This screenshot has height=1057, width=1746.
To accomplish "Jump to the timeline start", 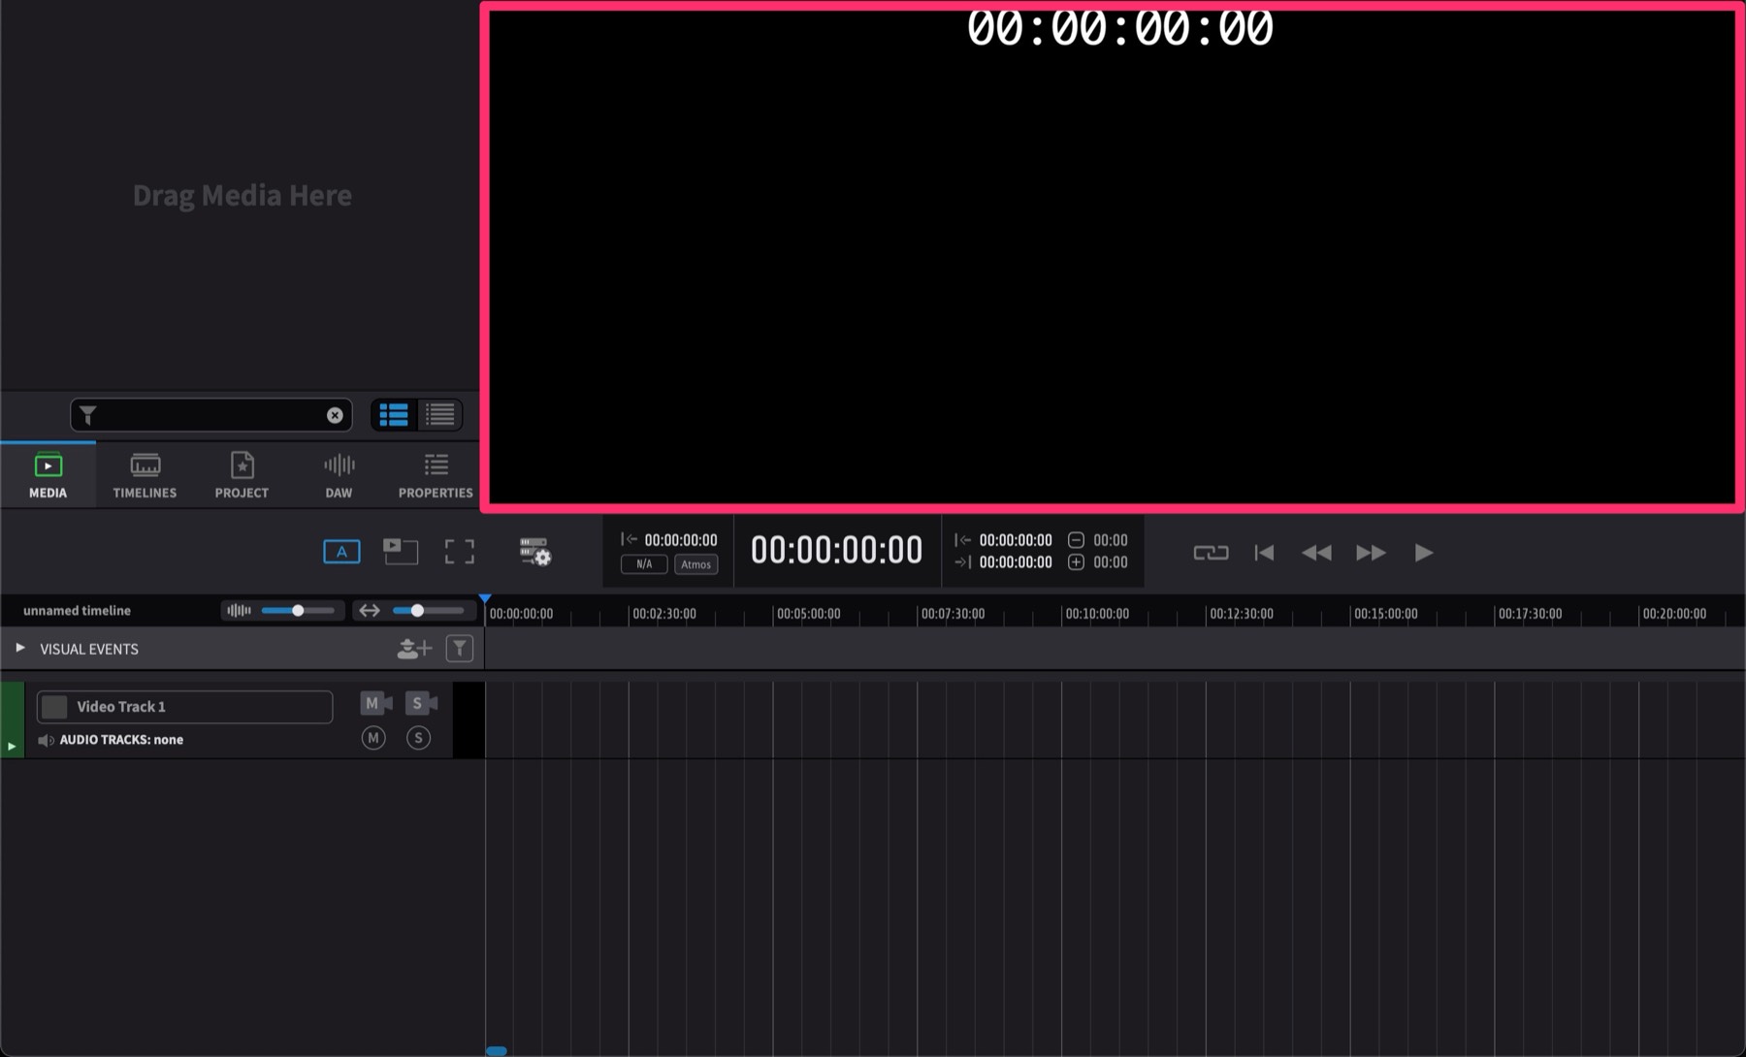I will (x=1264, y=553).
